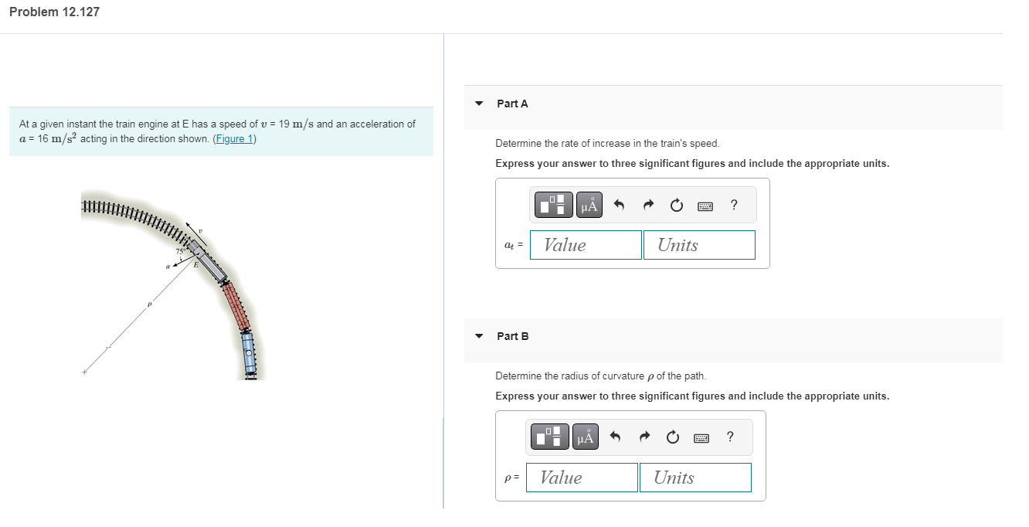Image resolution: width=1029 pixels, height=527 pixels.
Task: Undo the last entry in Part B answer box
Action: [x=615, y=437]
